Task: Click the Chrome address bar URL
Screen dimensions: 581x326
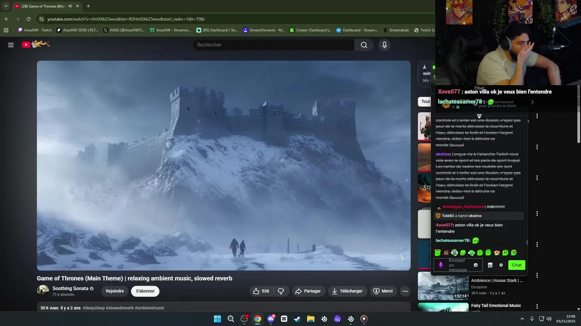Action: [x=126, y=19]
